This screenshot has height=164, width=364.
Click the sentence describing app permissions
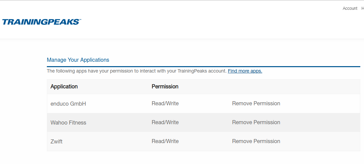136,71
